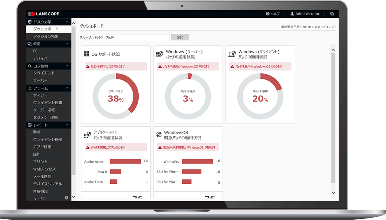The width and height of the screenshot is (386, 220).
Task: Select ダッシュボード in the sidebar
Action: click(48, 29)
